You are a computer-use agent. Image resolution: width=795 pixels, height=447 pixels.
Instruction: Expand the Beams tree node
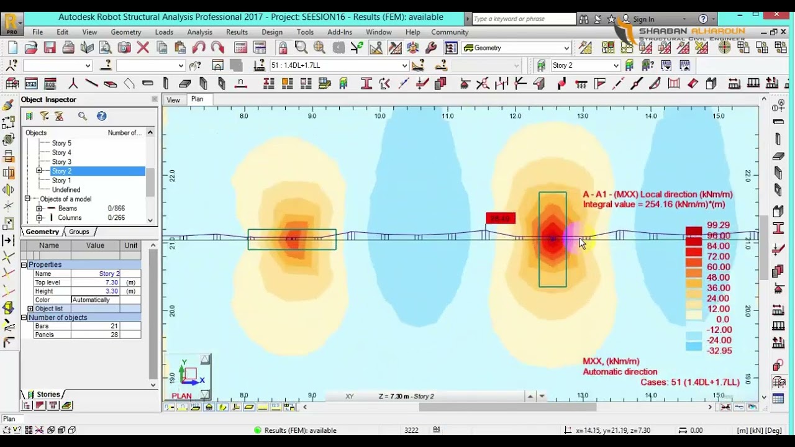pyautogui.click(x=39, y=209)
